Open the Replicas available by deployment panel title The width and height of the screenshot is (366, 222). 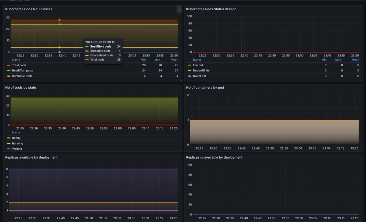click(31, 157)
